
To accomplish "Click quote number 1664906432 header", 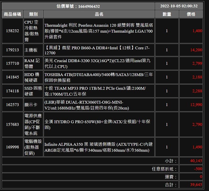I will click(78, 6).
